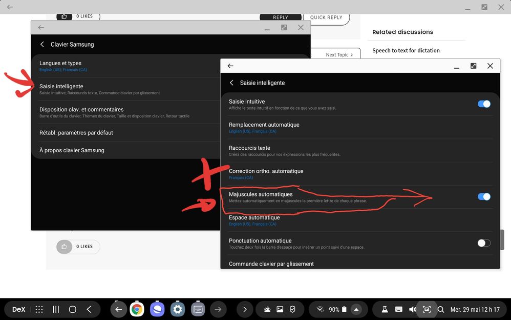
Task: Select Saisie intelligente in Clavier Samsung
Action: [x=127, y=89]
